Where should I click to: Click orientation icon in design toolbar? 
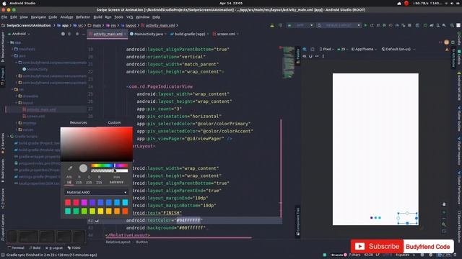pyautogui.click(x=313, y=49)
